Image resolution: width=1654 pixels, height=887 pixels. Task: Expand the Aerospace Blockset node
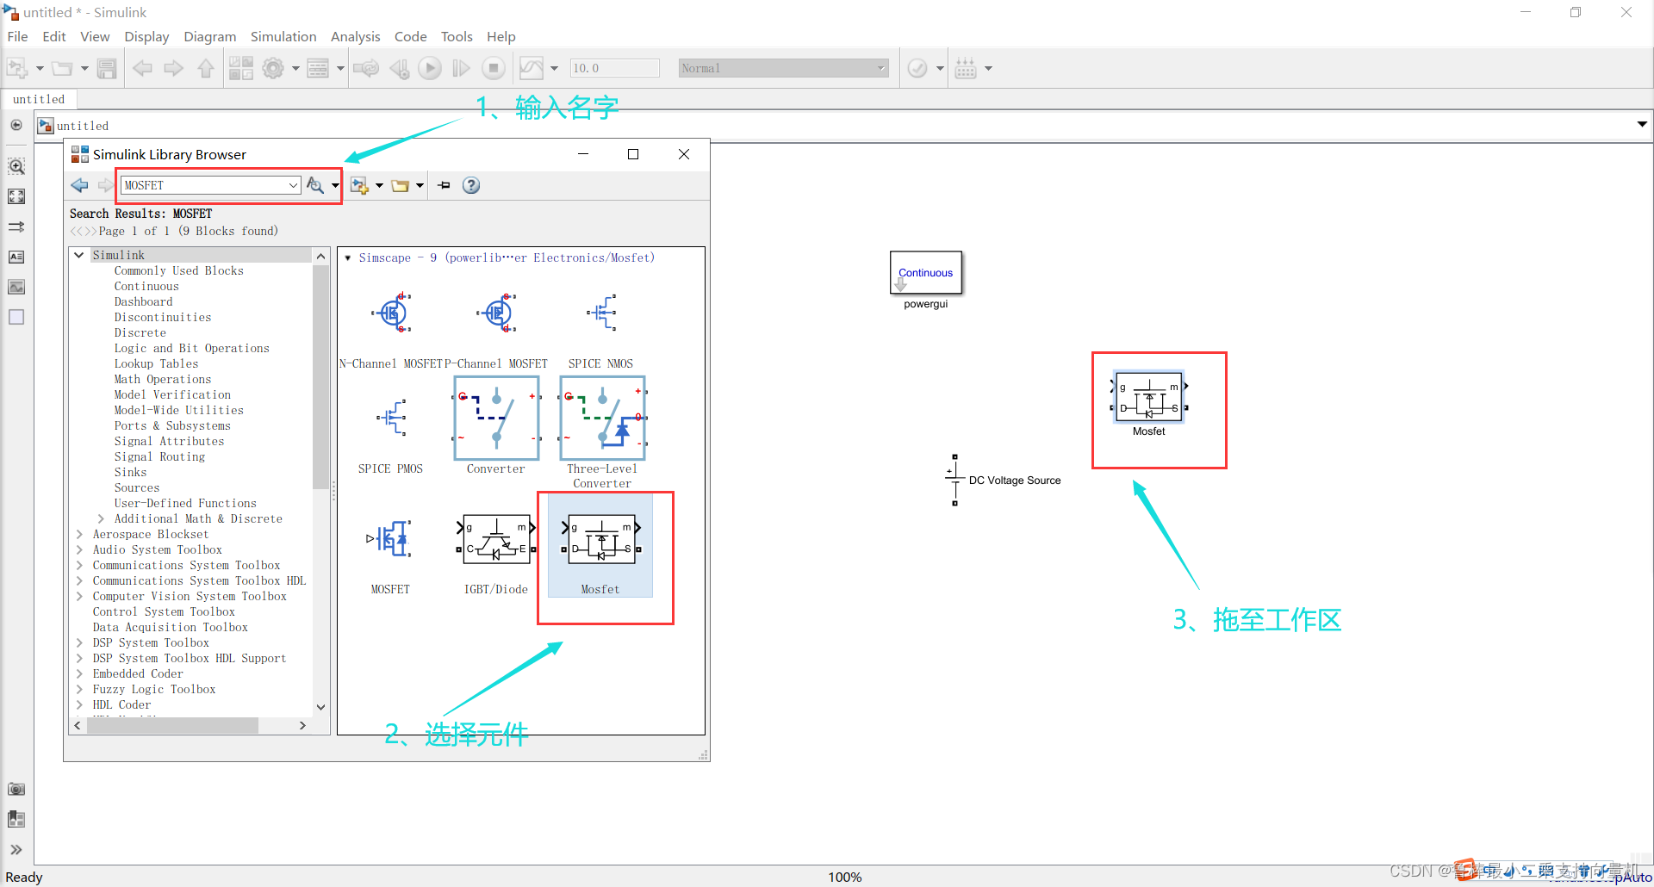pos(79,534)
